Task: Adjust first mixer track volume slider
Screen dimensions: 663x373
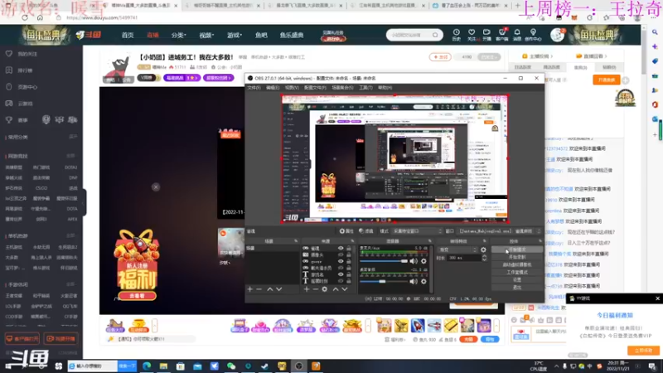Action: point(384,261)
